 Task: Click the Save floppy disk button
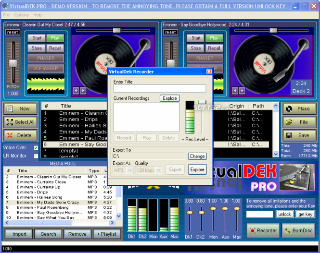pos(299,135)
